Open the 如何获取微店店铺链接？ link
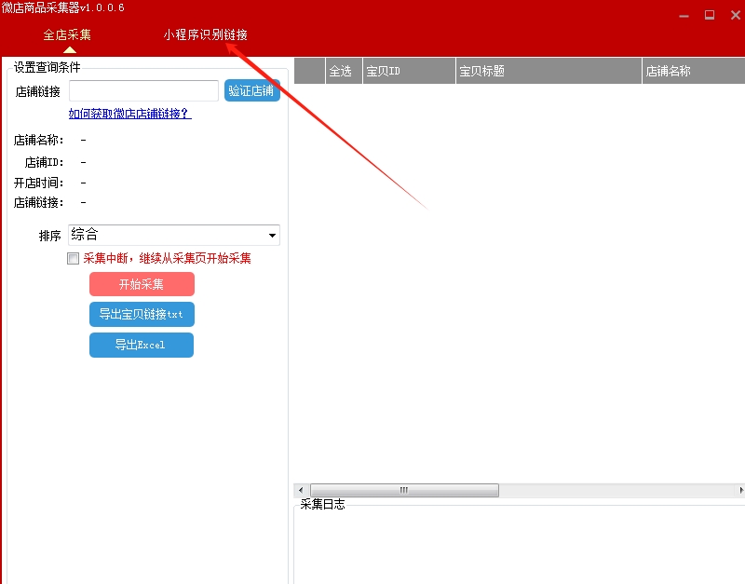The image size is (745, 584). 129,114
